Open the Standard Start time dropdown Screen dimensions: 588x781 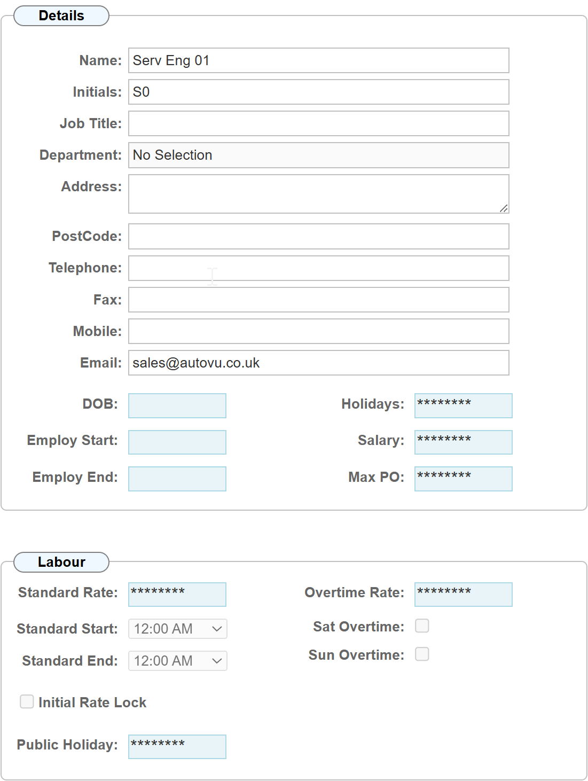[x=178, y=629]
